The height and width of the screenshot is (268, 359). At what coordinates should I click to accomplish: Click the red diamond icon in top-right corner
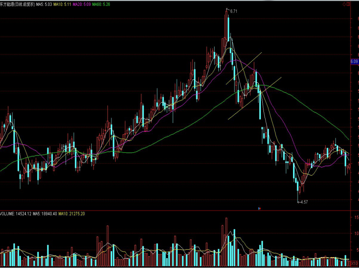point(344,4)
